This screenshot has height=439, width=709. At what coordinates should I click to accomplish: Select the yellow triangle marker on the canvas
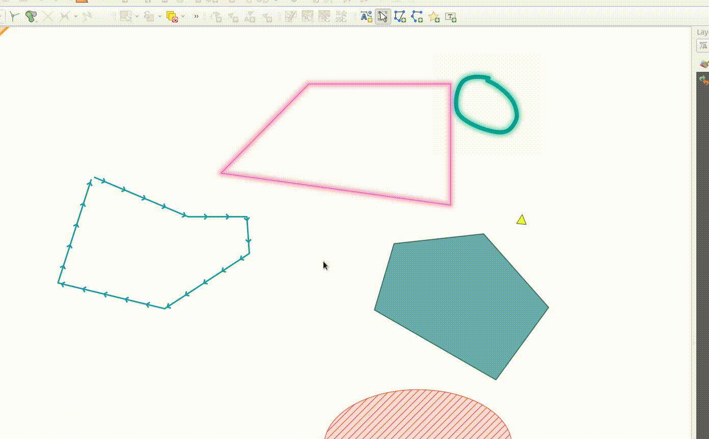521,220
